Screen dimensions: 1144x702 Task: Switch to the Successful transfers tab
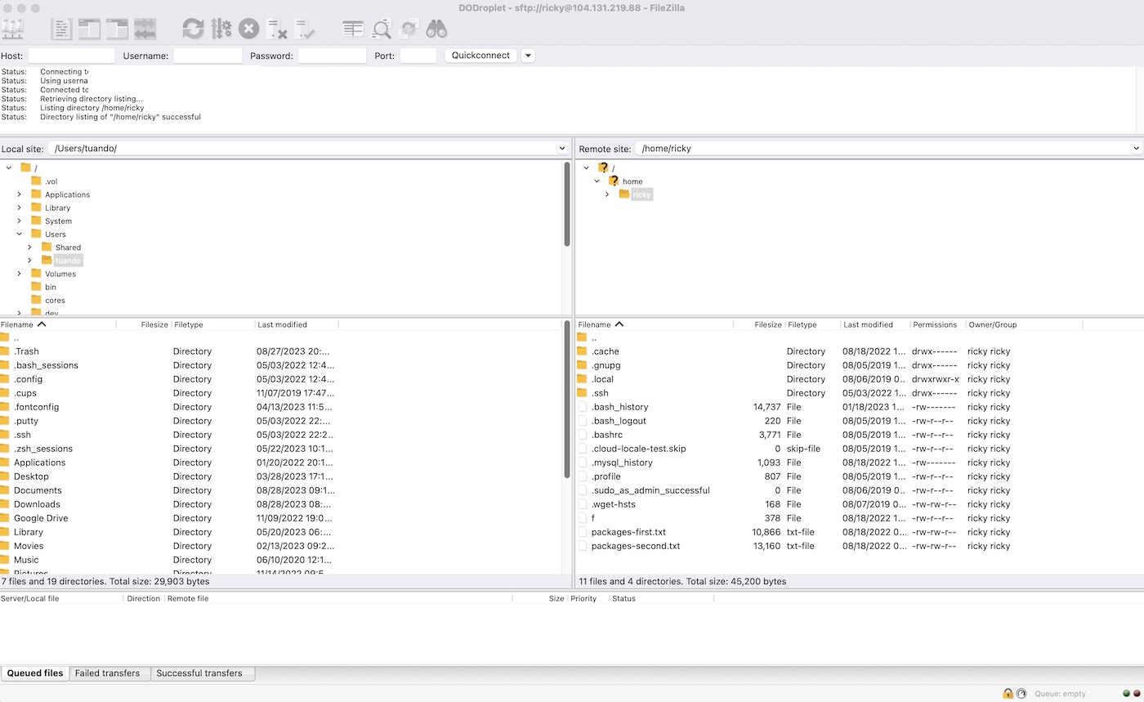[x=199, y=673]
